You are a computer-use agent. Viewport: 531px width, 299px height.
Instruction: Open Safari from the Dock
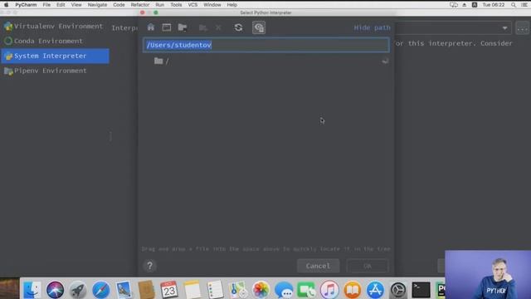101,290
